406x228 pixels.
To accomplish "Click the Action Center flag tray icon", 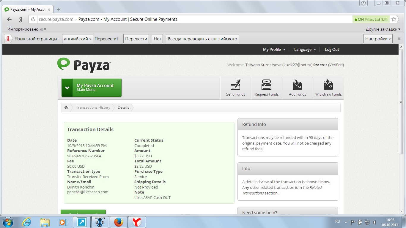I will pos(353,222).
